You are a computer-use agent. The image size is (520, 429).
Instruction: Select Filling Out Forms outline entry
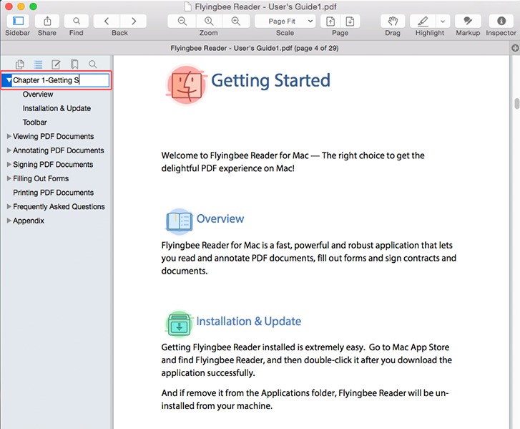tap(41, 178)
